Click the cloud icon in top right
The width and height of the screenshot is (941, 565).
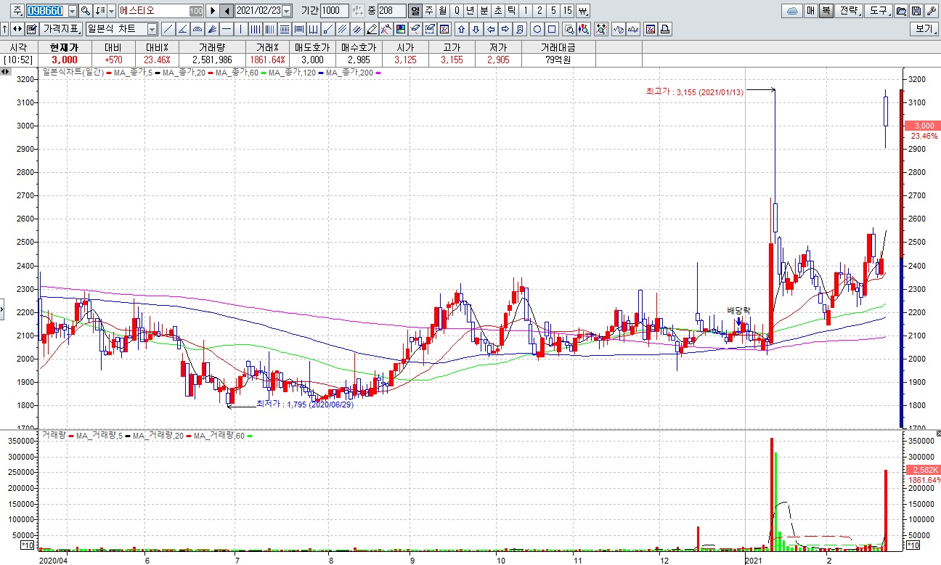coord(792,11)
